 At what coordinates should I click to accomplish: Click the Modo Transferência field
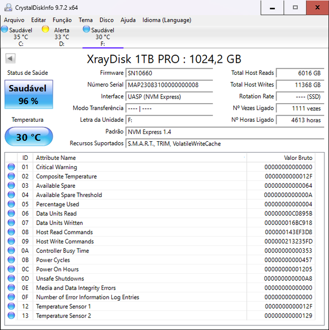[x=169, y=108]
